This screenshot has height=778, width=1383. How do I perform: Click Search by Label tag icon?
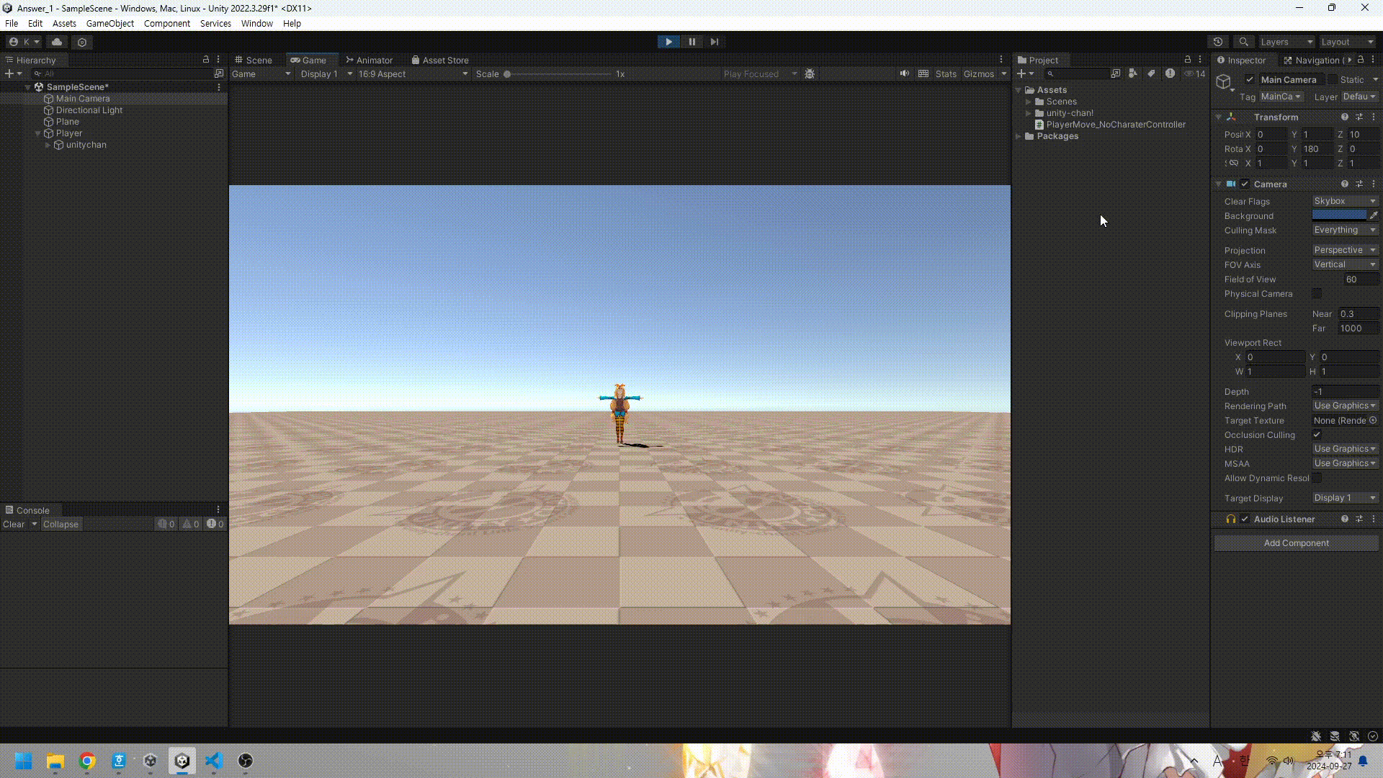pyautogui.click(x=1151, y=73)
